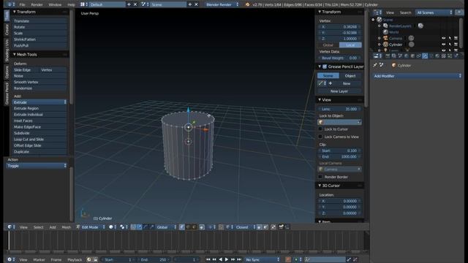Click the pin icon in Properties
This screenshot has height=263, width=468.
point(375,65)
